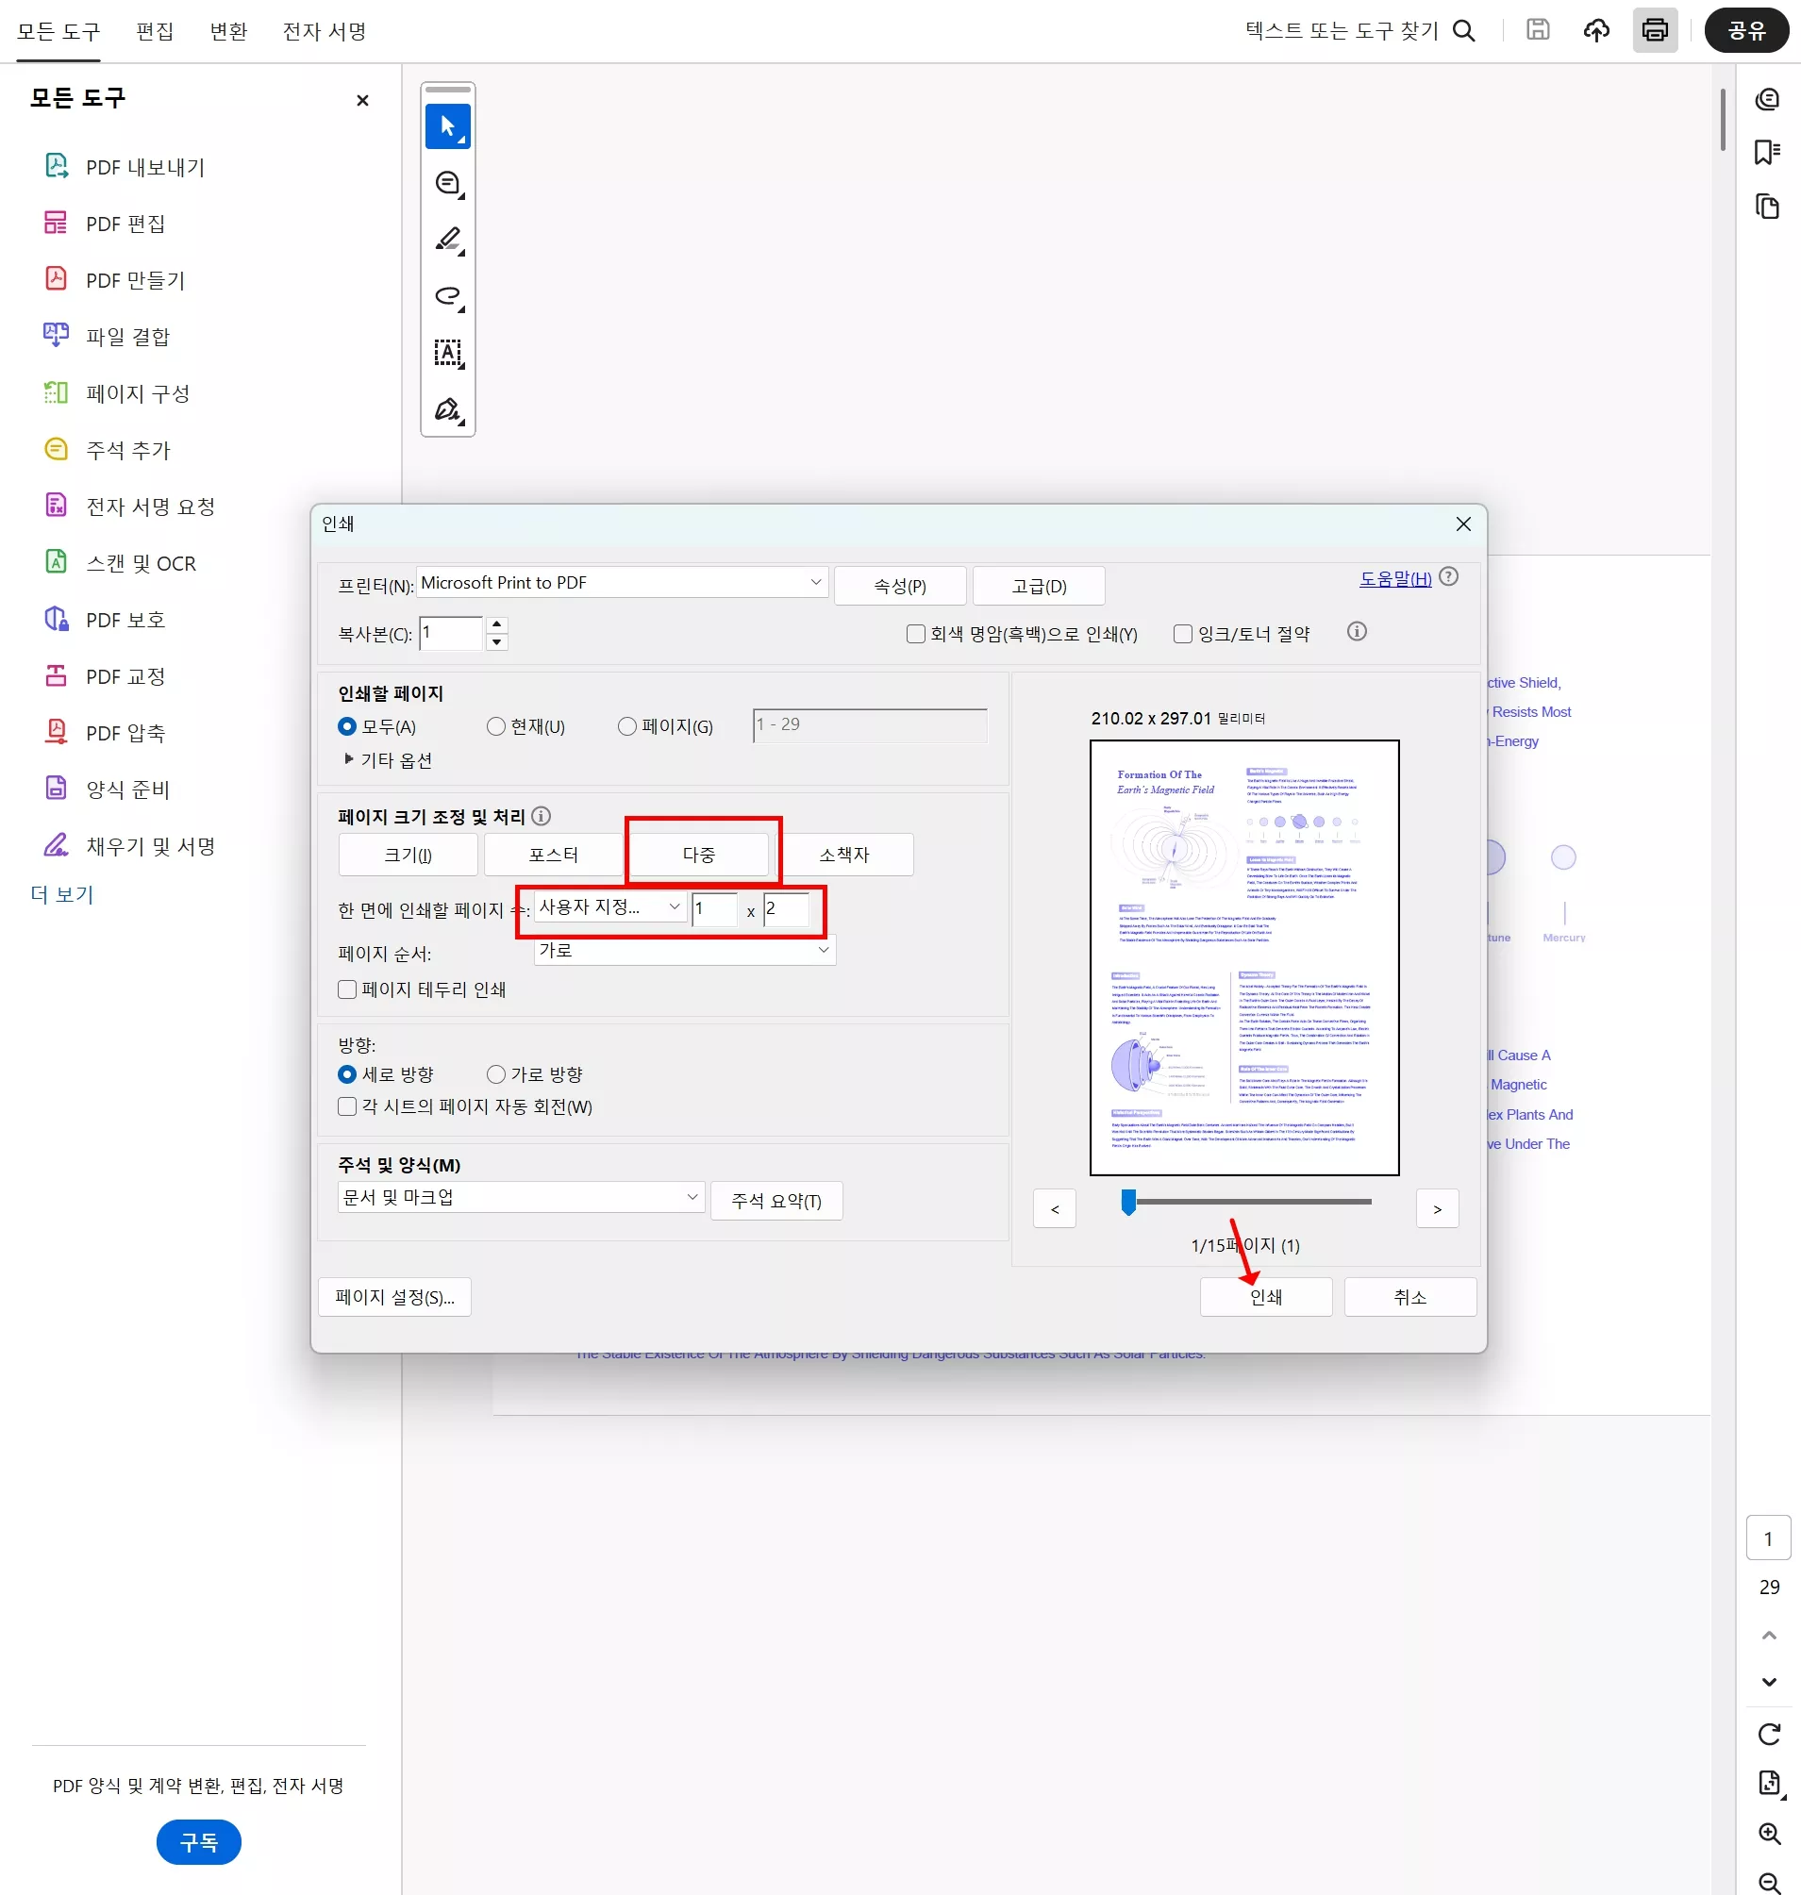The height and width of the screenshot is (1895, 1801).
Task: Select the comment tool in the quick toolbar
Action: tap(447, 182)
